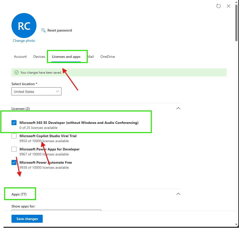Open the Mail tab
This screenshot has height=228, width=239.
[x=91, y=57]
